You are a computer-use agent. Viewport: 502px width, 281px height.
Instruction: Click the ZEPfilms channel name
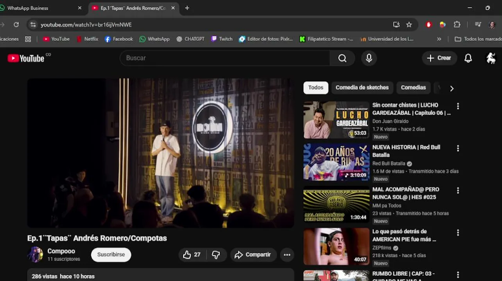coord(382,248)
